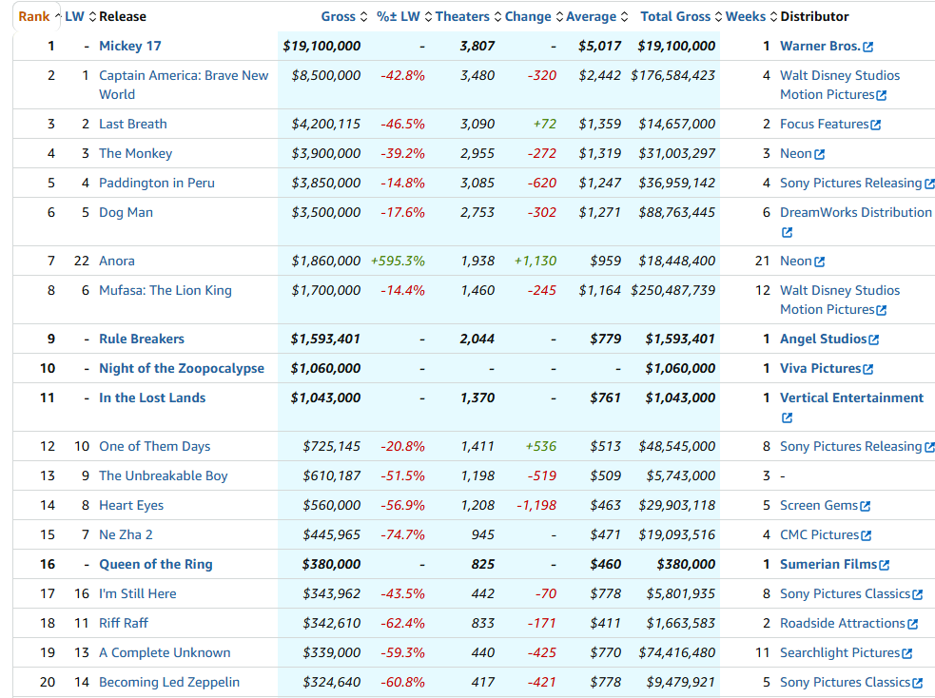The image size is (935, 698).
Task: Sort by Theaters column header
Action: (x=462, y=16)
